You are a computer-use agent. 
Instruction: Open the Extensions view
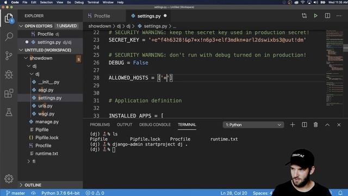tap(9, 93)
